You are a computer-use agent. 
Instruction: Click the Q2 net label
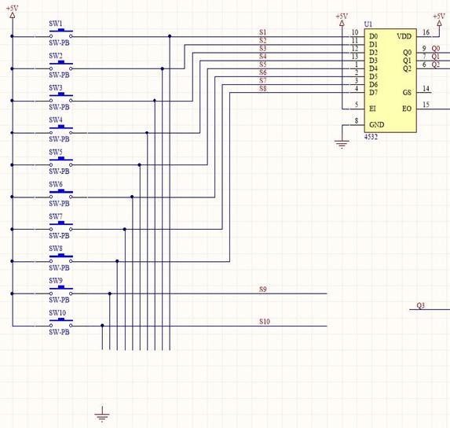click(x=436, y=65)
